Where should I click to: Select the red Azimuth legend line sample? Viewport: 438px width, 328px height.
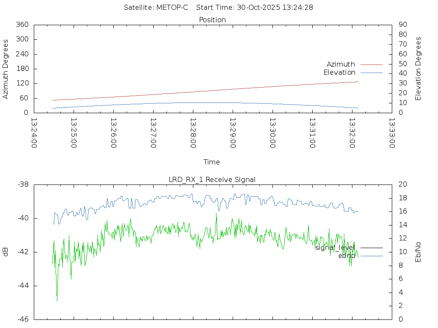coord(371,64)
